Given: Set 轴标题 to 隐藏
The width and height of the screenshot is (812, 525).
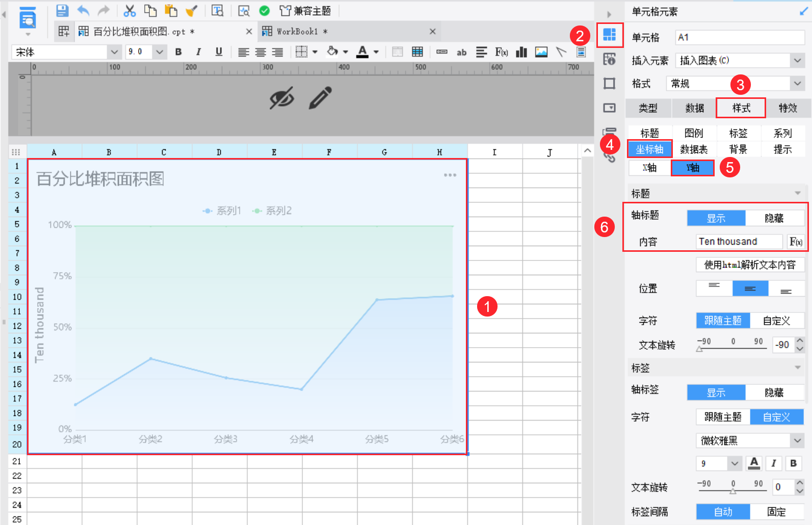Looking at the screenshot, I should (x=774, y=218).
